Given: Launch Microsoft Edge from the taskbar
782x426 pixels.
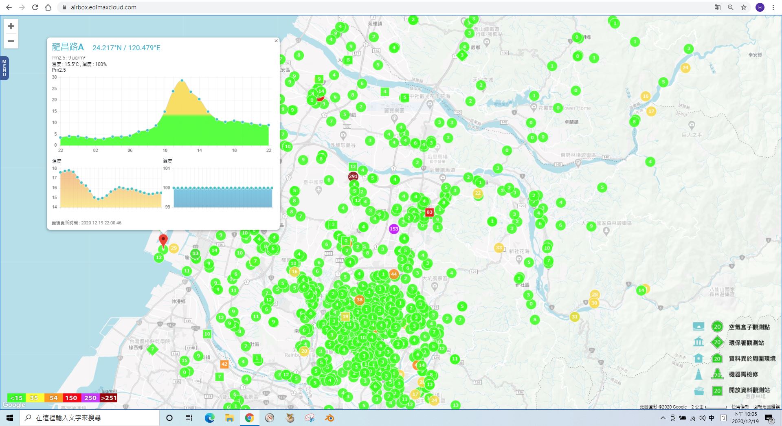Looking at the screenshot, I should tap(209, 418).
